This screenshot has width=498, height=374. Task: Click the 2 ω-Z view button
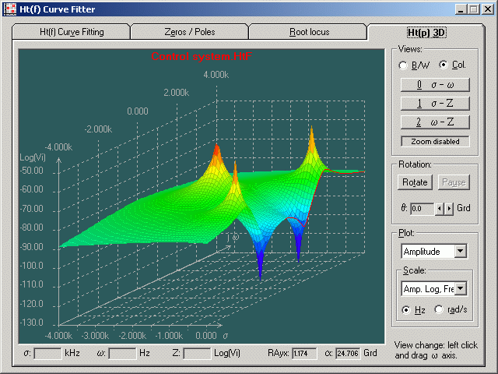pos(435,122)
